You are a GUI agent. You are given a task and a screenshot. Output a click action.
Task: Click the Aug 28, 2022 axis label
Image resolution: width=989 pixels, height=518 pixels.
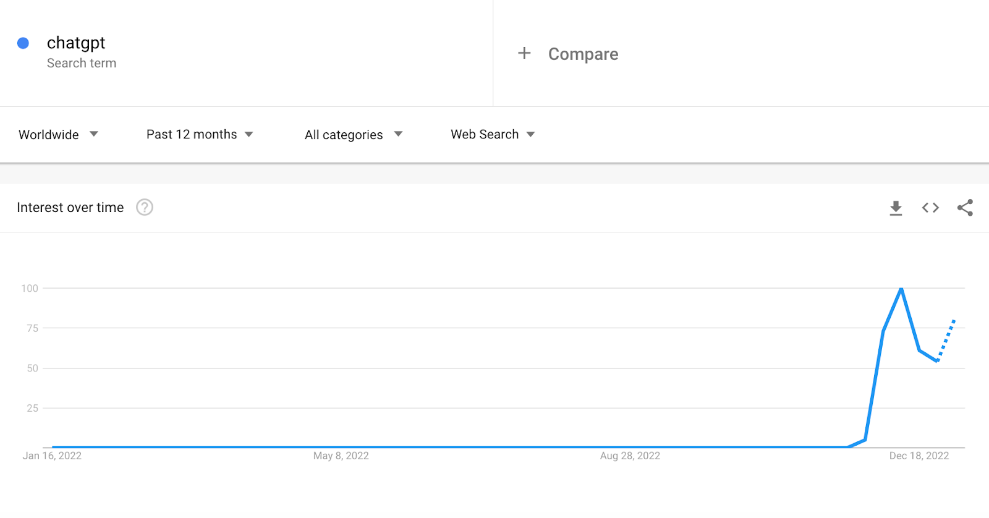coord(630,456)
